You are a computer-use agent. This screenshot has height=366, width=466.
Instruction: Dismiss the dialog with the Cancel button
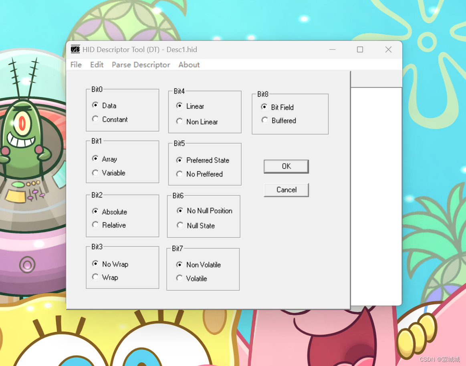click(286, 190)
